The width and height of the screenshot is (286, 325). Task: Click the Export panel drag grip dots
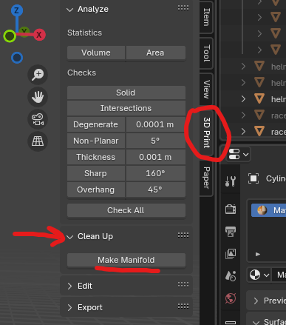(183, 306)
